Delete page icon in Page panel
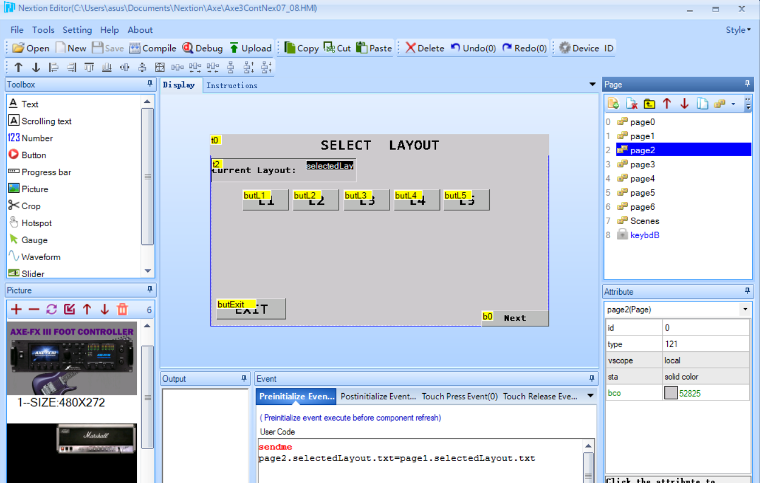 632,103
